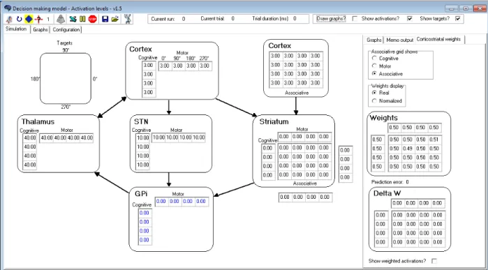Pause the simulation with the yellow bars icon

tap(82, 20)
